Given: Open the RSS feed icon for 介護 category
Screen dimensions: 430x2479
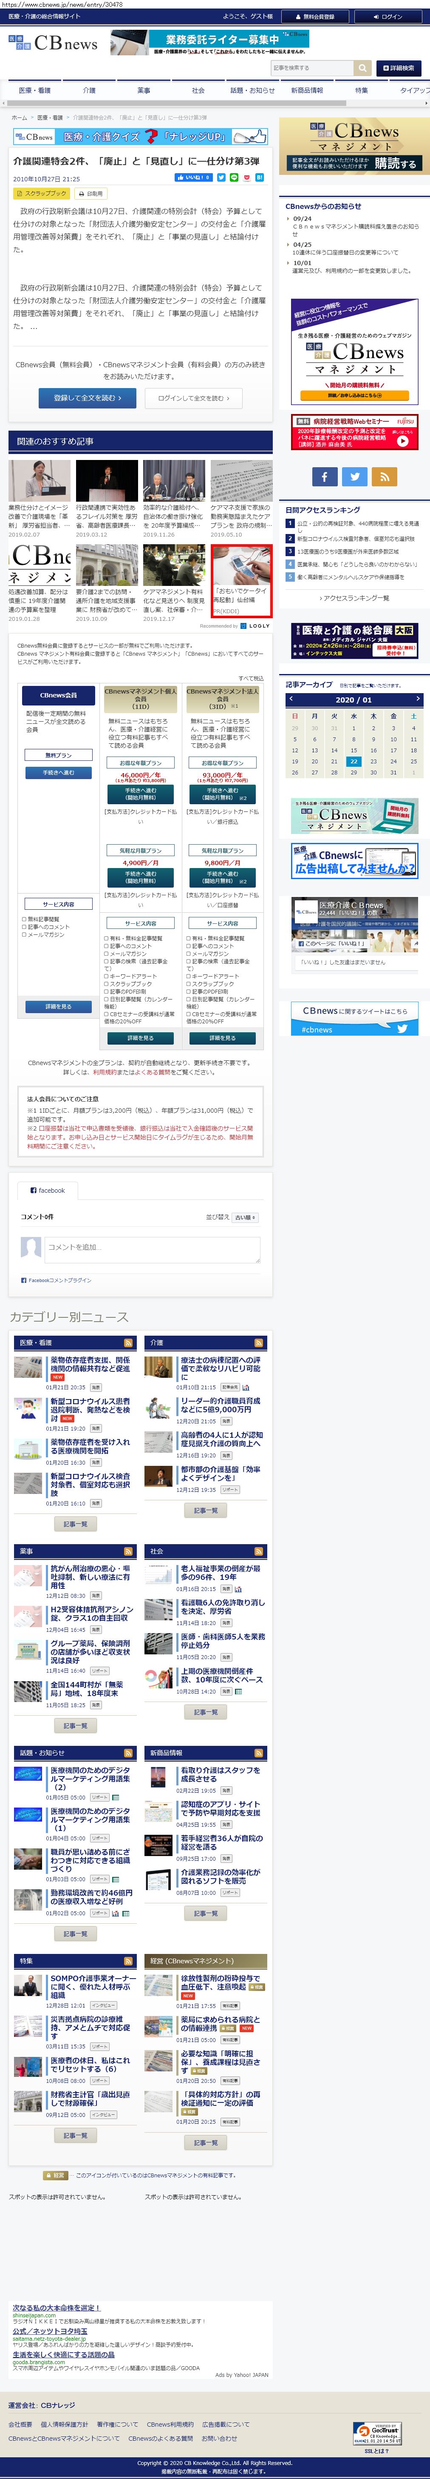Looking at the screenshot, I should tap(259, 1342).
